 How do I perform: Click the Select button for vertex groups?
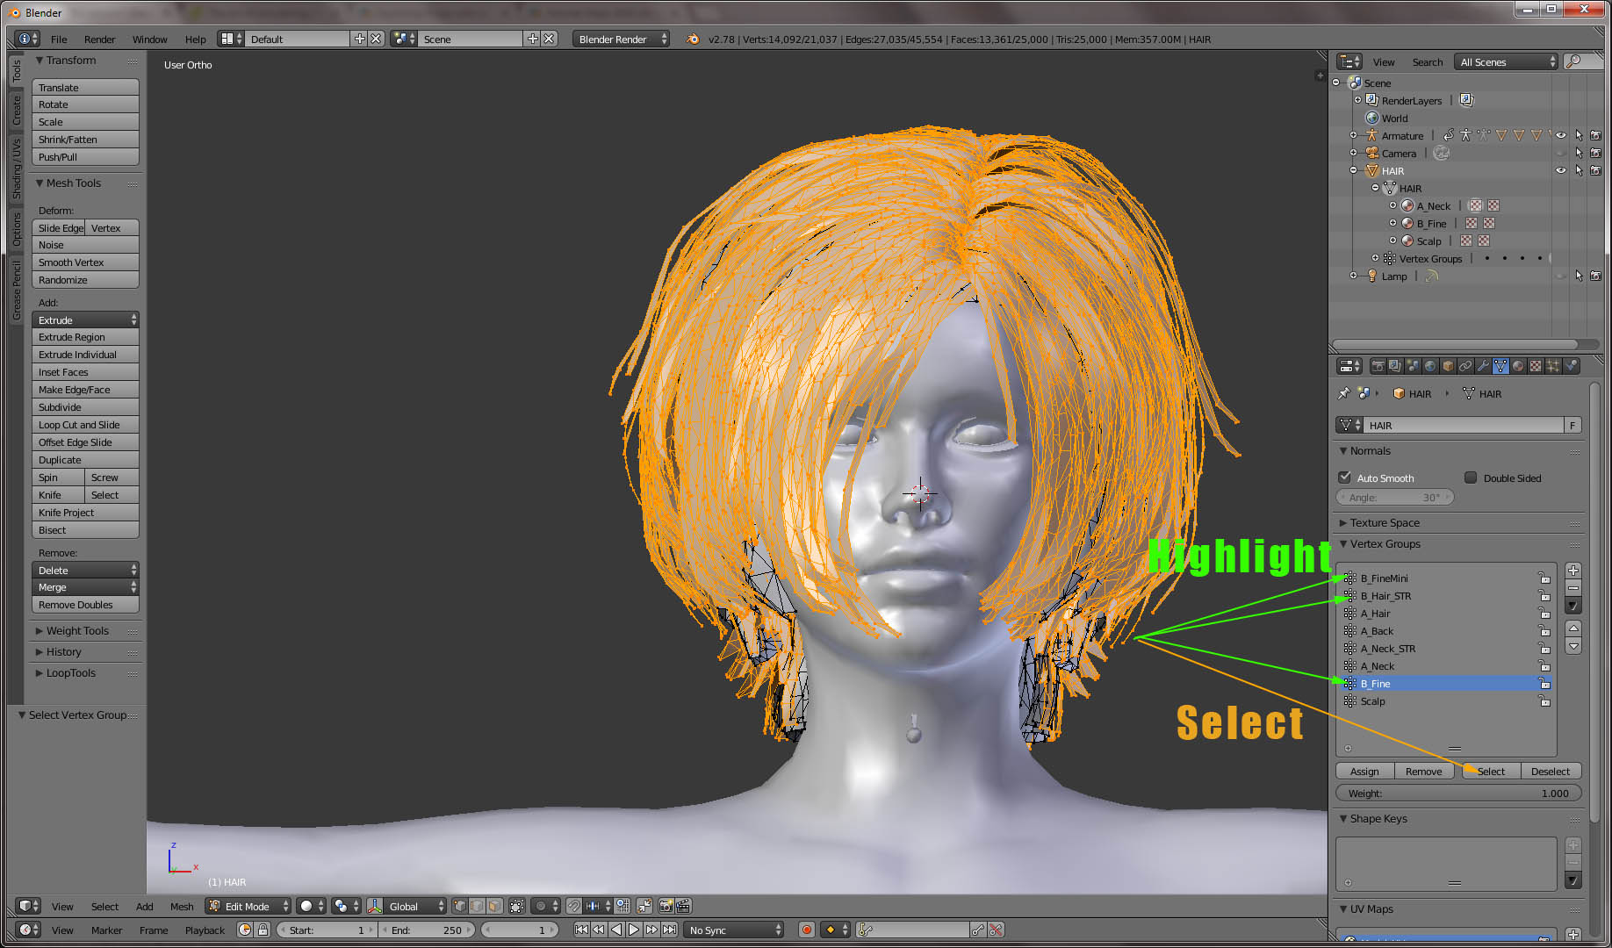(x=1491, y=771)
